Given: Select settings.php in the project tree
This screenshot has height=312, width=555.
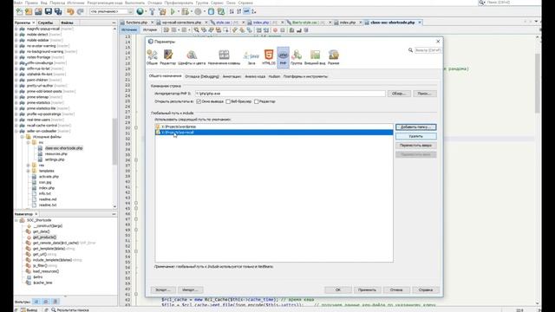Looking at the screenshot, I should (x=55, y=159).
